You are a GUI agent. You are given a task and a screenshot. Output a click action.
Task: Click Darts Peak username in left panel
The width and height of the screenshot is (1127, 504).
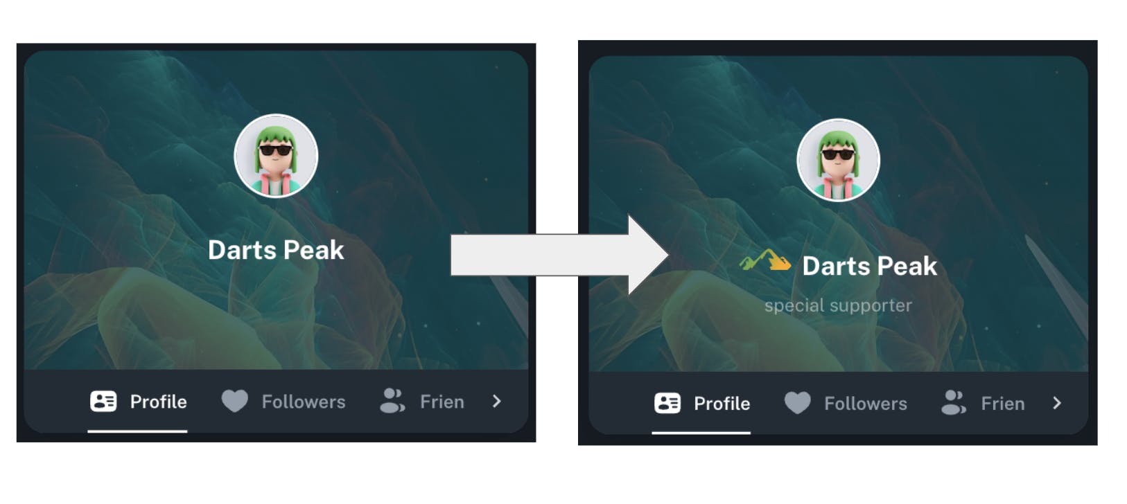point(276,250)
